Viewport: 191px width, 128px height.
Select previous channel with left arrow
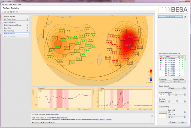tap(169, 88)
